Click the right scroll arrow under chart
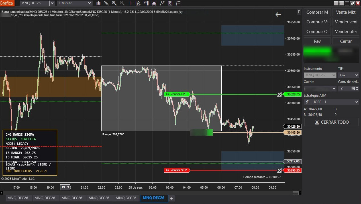Screen dimensions: 361x204 click(x=300, y=192)
